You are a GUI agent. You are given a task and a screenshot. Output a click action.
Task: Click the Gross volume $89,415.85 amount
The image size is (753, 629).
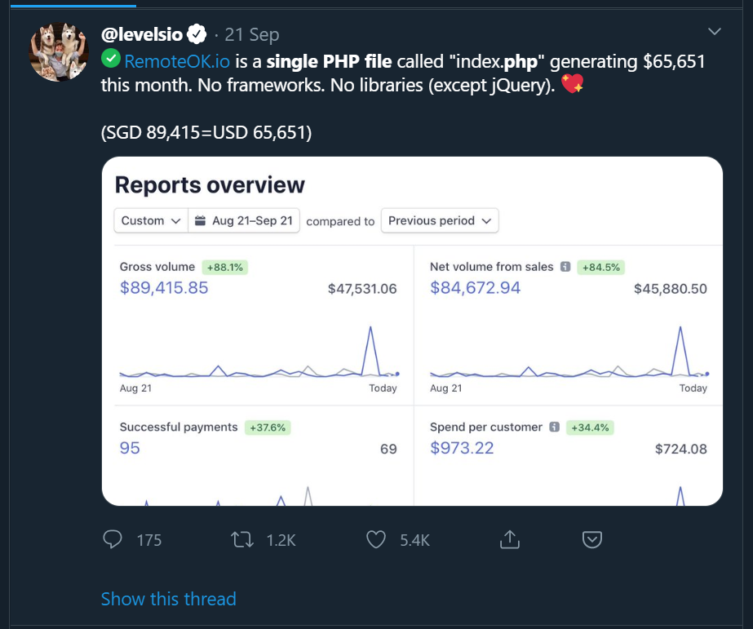click(164, 288)
